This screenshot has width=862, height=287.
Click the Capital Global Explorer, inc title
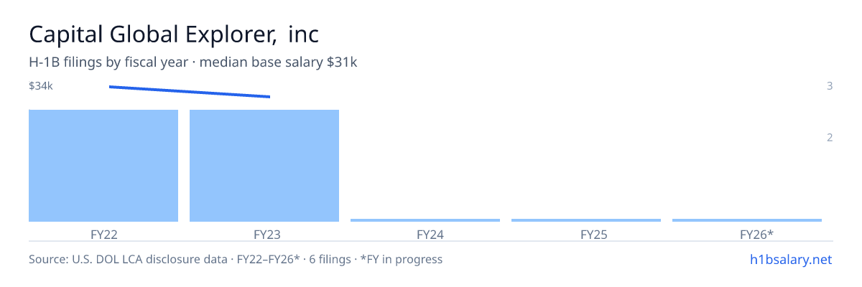pos(174,34)
